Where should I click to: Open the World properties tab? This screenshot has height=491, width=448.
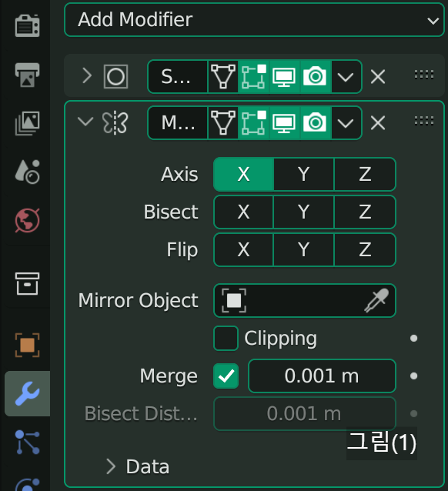[x=27, y=220]
